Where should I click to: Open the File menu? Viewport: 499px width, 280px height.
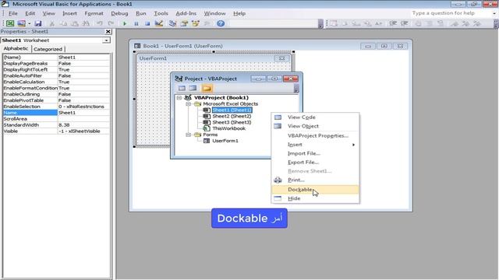click(13, 13)
